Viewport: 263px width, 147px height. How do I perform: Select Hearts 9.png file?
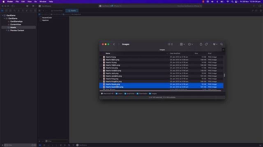click(x=161, y=57)
